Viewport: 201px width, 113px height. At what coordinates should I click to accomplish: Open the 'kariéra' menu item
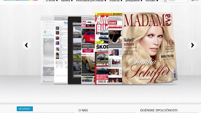click(65, 1)
